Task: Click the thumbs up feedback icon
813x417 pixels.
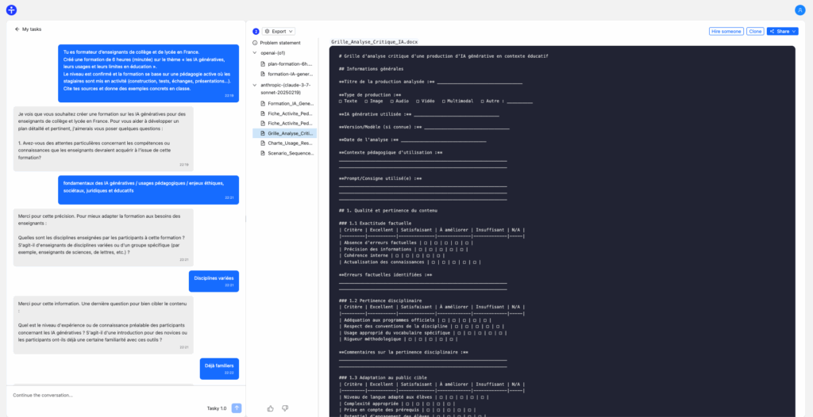Action: pyautogui.click(x=271, y=408)
